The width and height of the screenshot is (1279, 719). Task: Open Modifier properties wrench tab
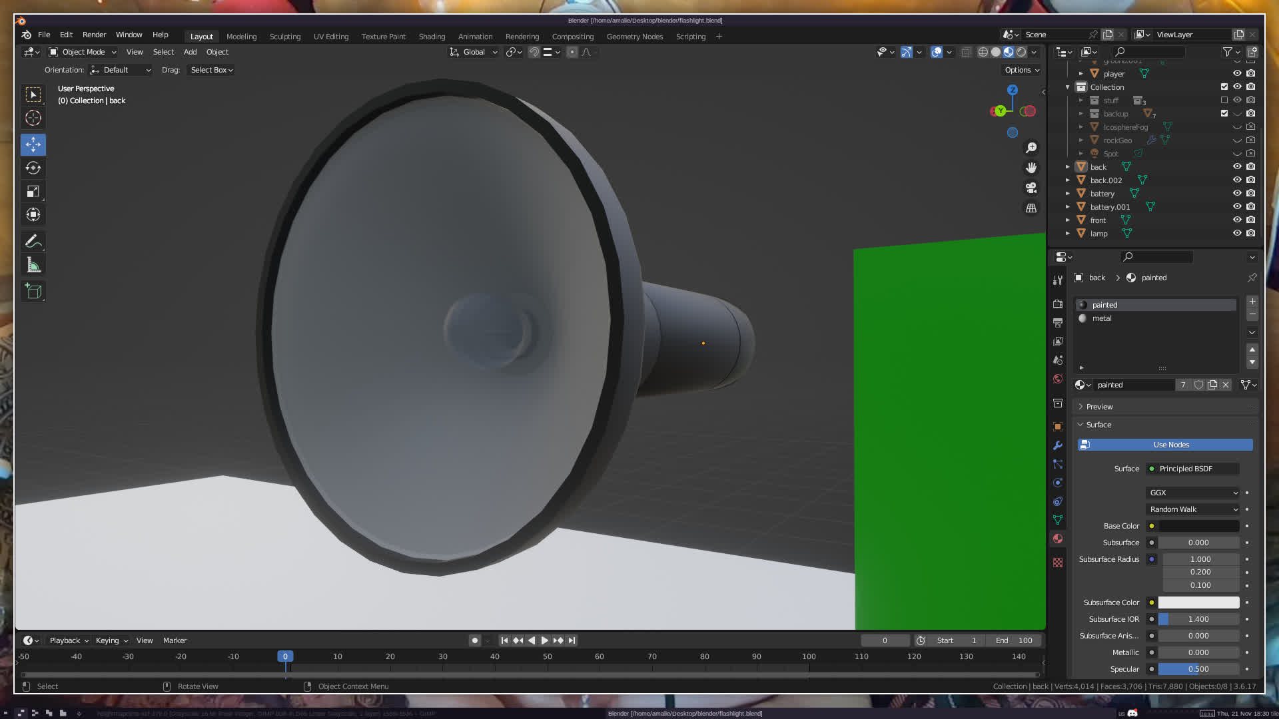1058,445
